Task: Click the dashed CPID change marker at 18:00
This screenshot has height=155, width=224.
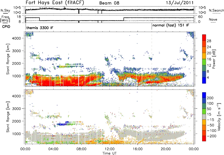Action: pos(152,59)
